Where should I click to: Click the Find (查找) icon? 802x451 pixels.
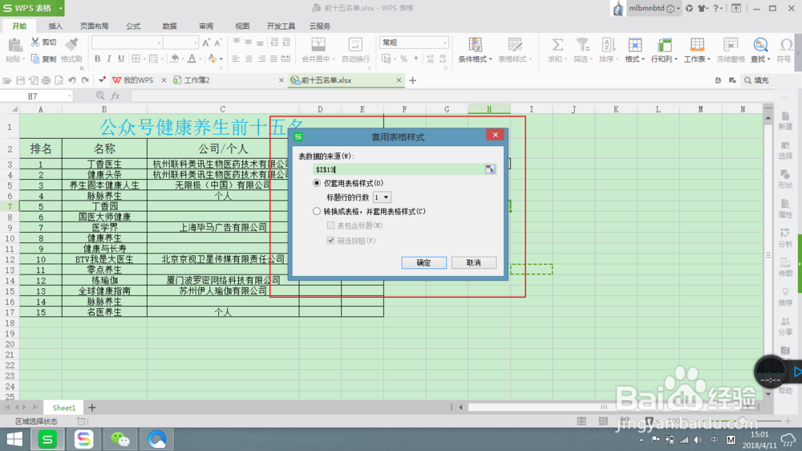click(760, 44)
